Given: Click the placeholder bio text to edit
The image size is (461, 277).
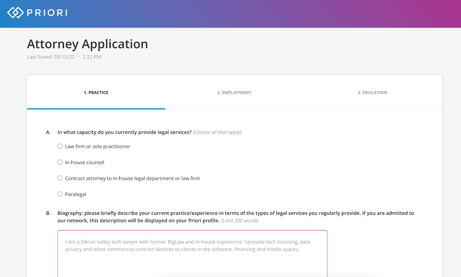Looking at the screenshot, I should [187, 245].
